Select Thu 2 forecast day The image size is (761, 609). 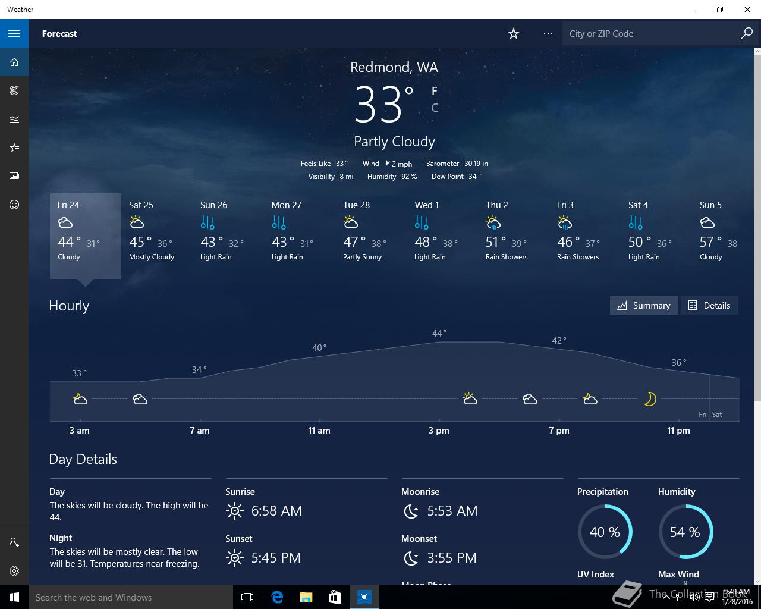(x=514, y=236)
